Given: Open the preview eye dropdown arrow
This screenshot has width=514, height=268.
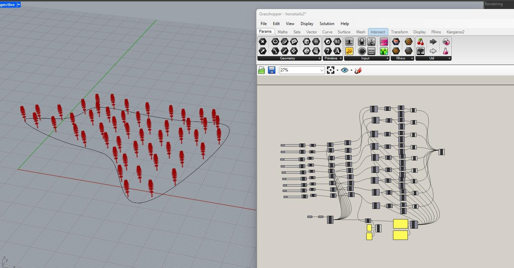Looking at the screenshot, I should 351,70.
